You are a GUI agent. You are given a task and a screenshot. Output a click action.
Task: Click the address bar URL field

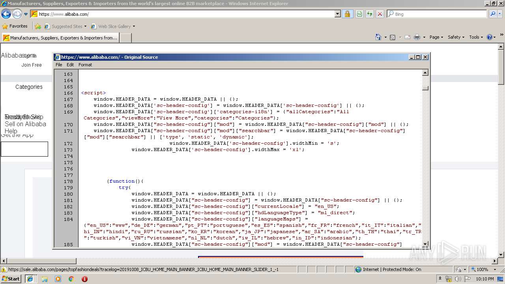pos(185,14)
